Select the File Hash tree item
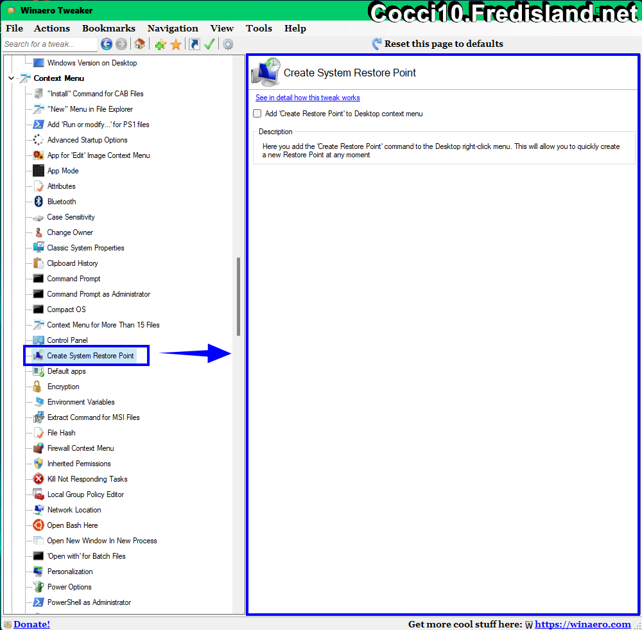 click(62, 433)
